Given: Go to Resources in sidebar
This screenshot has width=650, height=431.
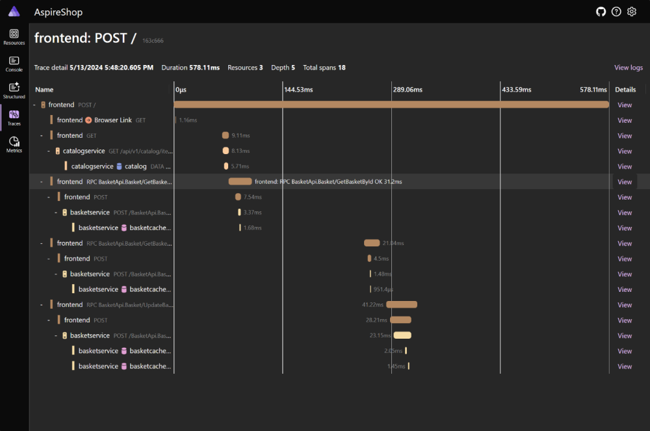Looking at the screenshot, I should tap(14, 37).
